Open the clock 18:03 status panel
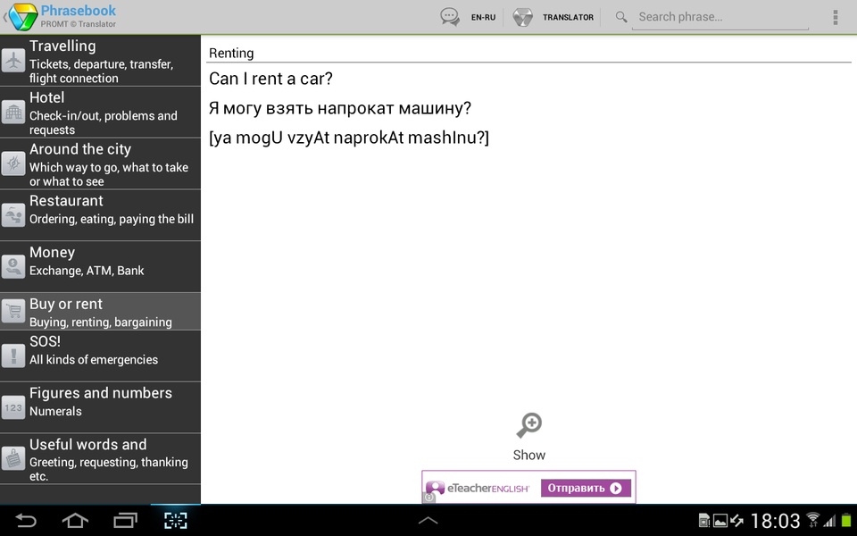This screenshot has height=536, width=857. pyautogui.click(x=775, y=521)
